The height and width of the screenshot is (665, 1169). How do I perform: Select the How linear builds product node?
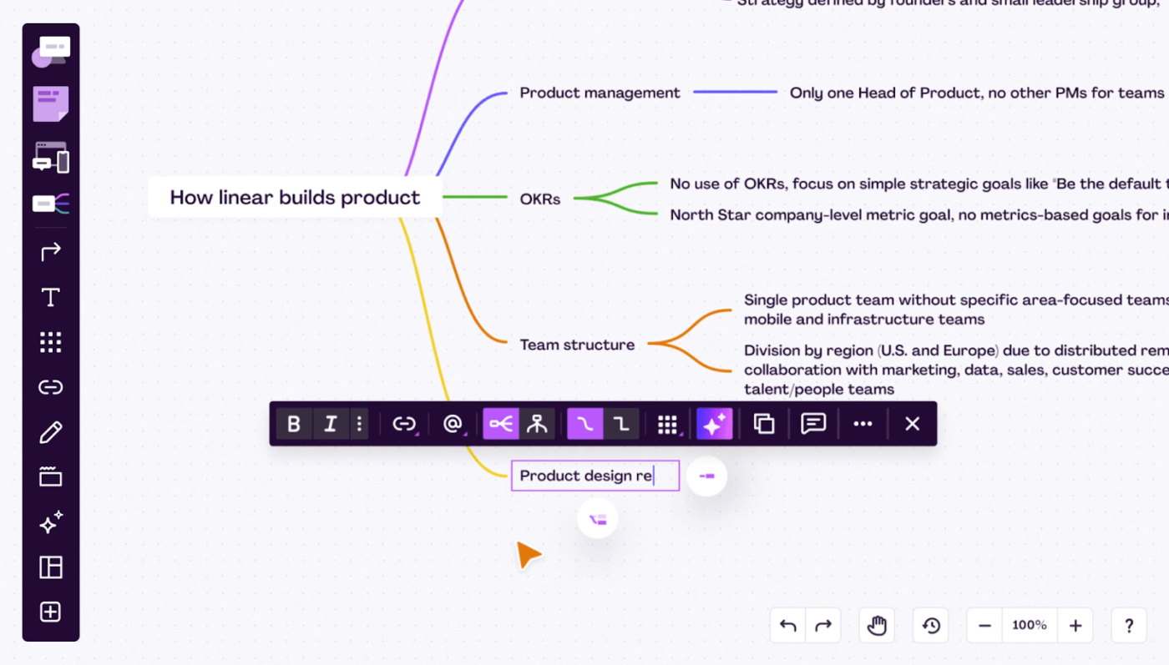[x=295, y=198]
